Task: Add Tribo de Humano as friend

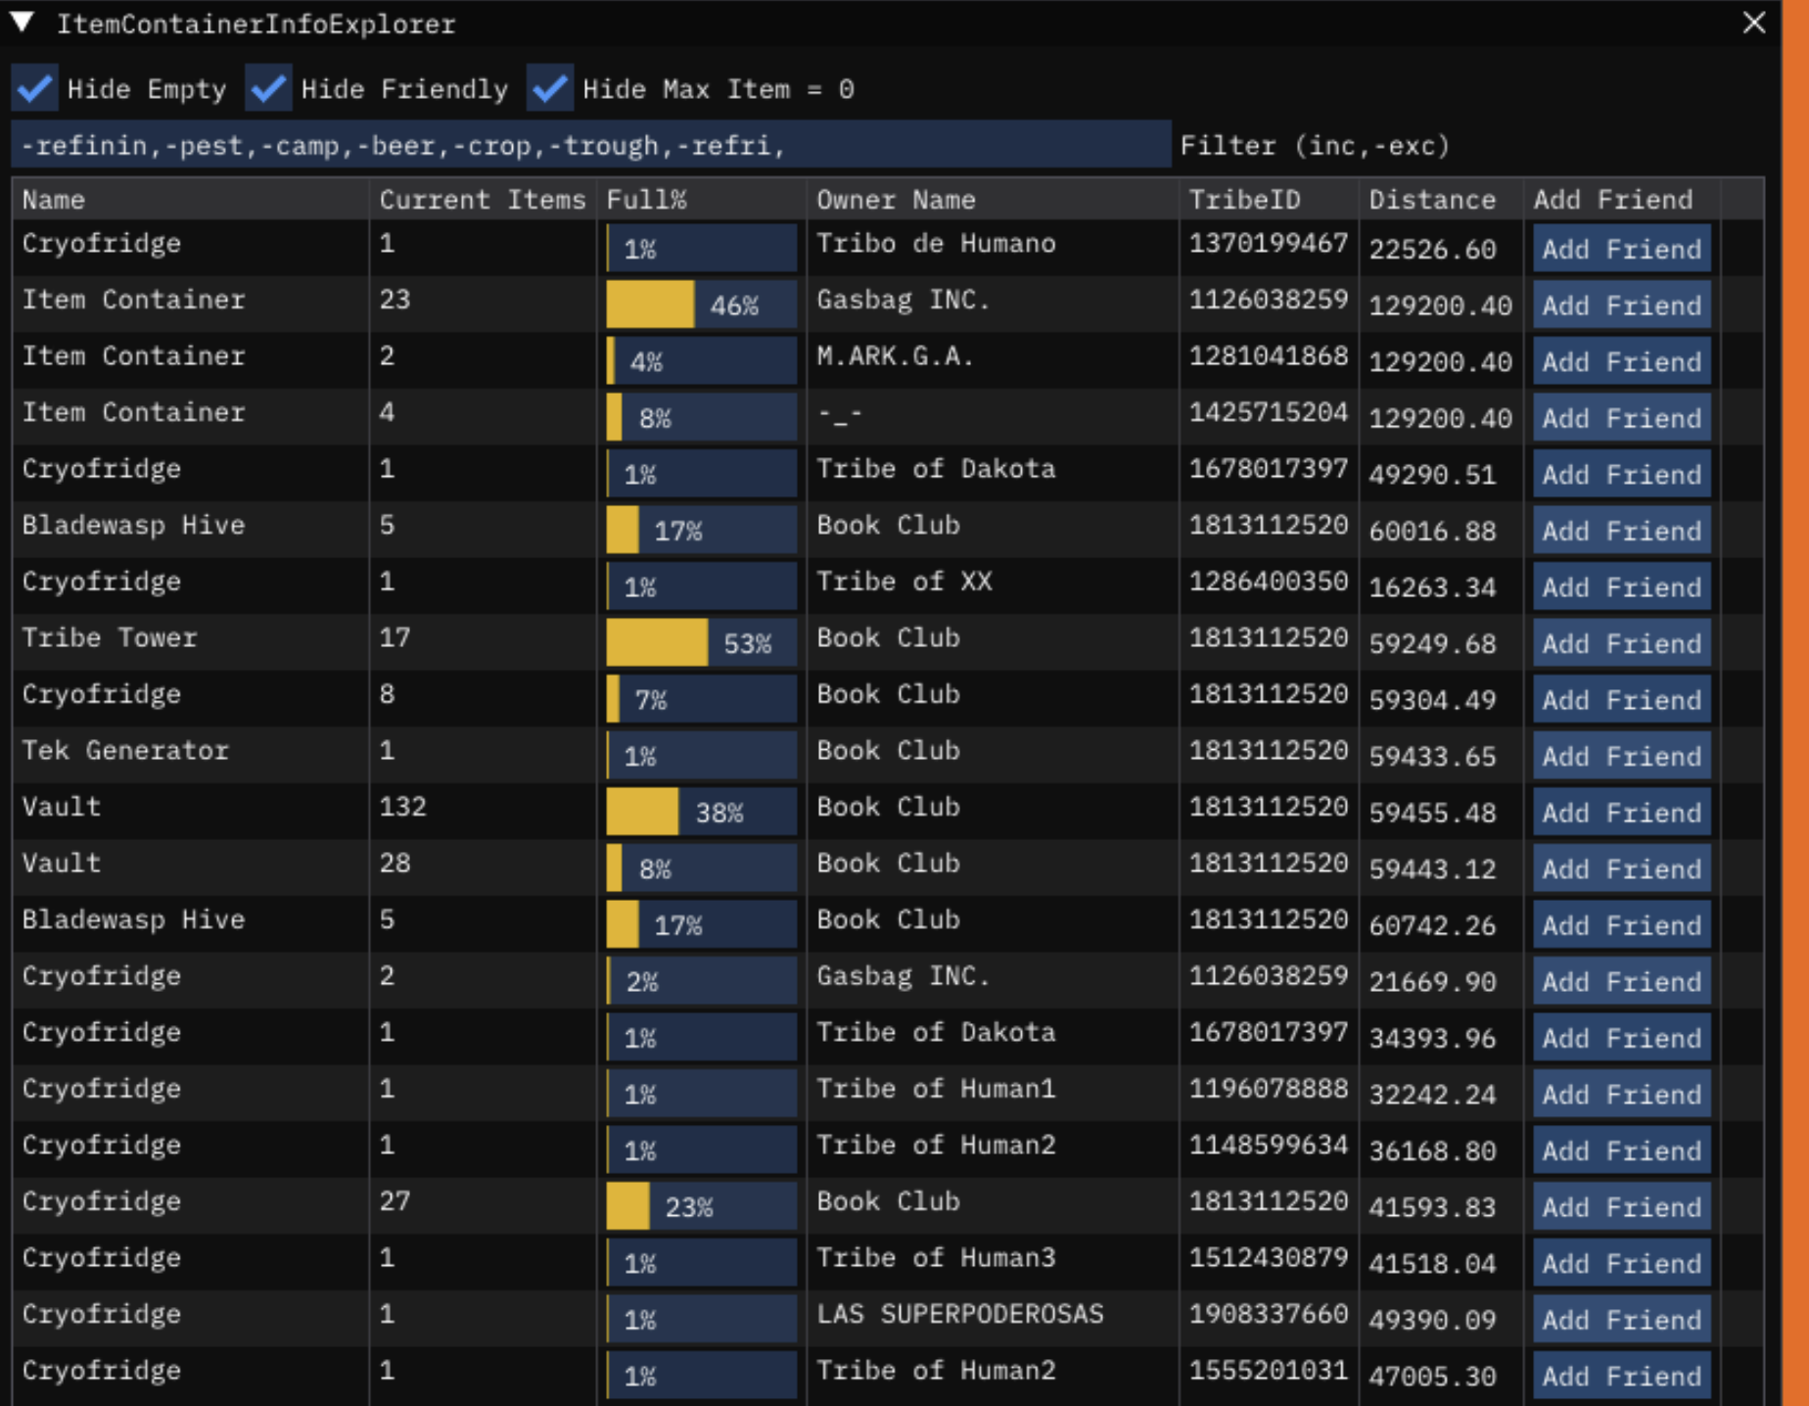Action: (1622, 249)
